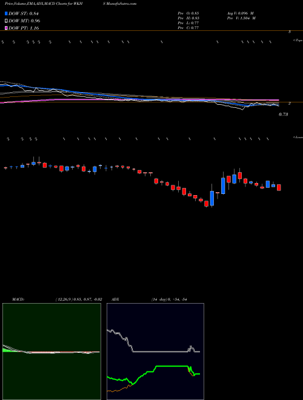Click the ADX values '(14 day) 0, +54, -54'

pyautogui.click(x=168, y=299)
